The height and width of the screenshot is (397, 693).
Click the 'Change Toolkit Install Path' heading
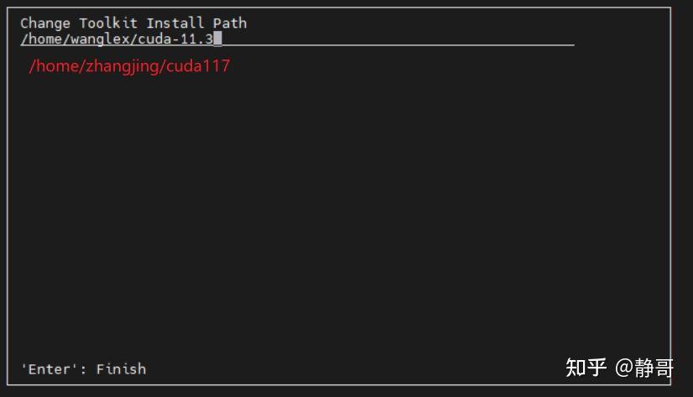(133, 23)
